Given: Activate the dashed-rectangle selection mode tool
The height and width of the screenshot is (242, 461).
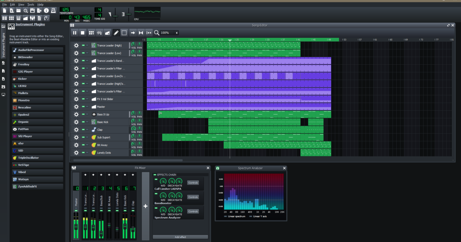Looking at the screenshot, I should (124, 33).
